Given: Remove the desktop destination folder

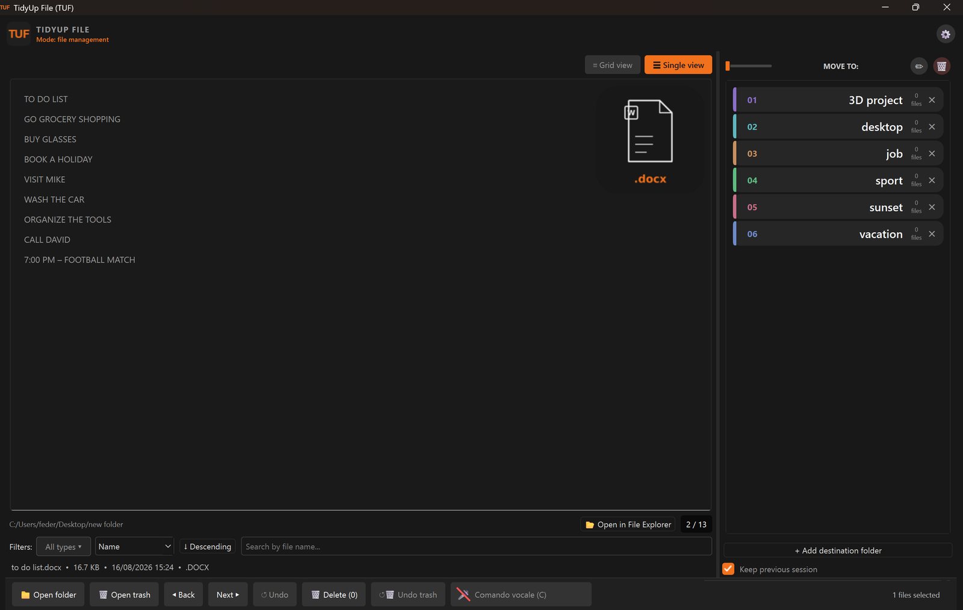Looking at the screenshot, I should point(932,127).
